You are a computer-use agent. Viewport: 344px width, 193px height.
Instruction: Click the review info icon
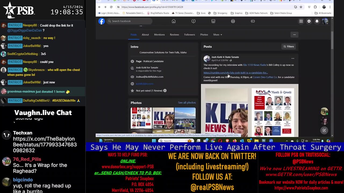coord(165,91)
